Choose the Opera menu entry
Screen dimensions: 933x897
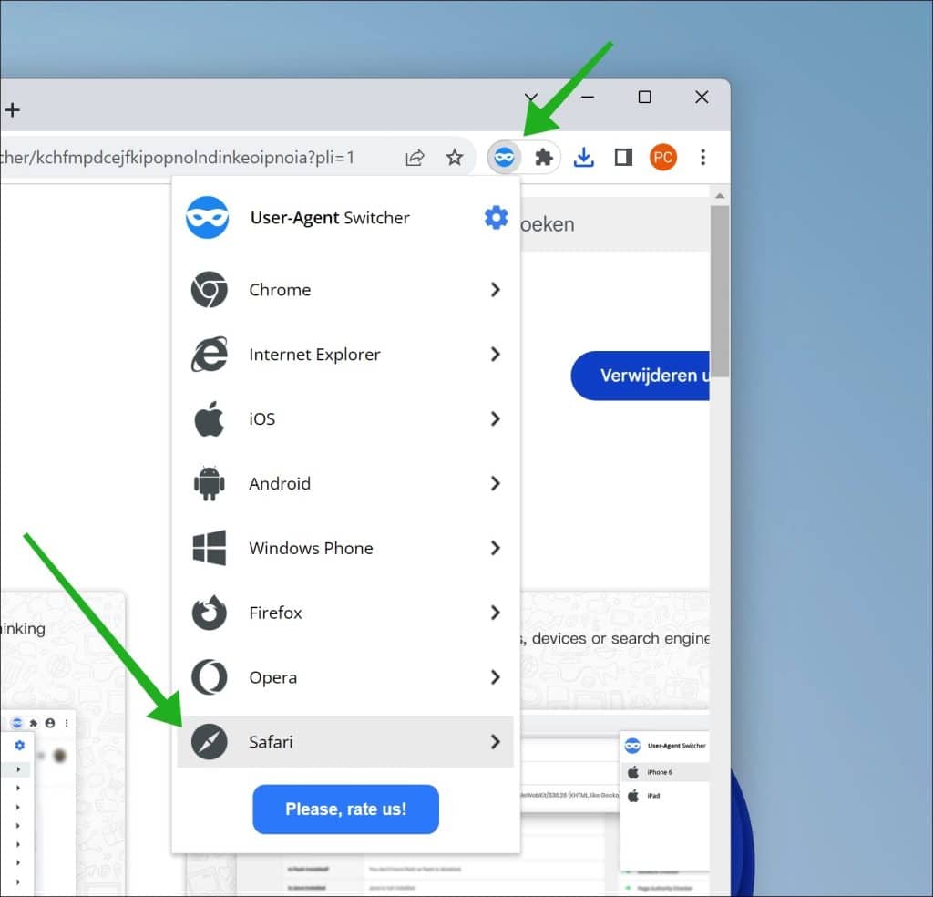pos(345,677)
